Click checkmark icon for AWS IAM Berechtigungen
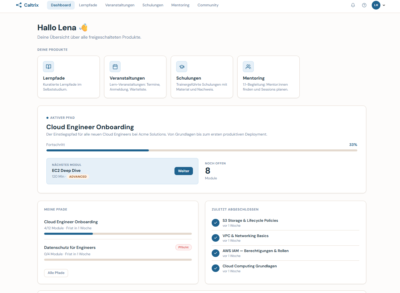This screenshot has height=293, width=400. click(215, 253)
